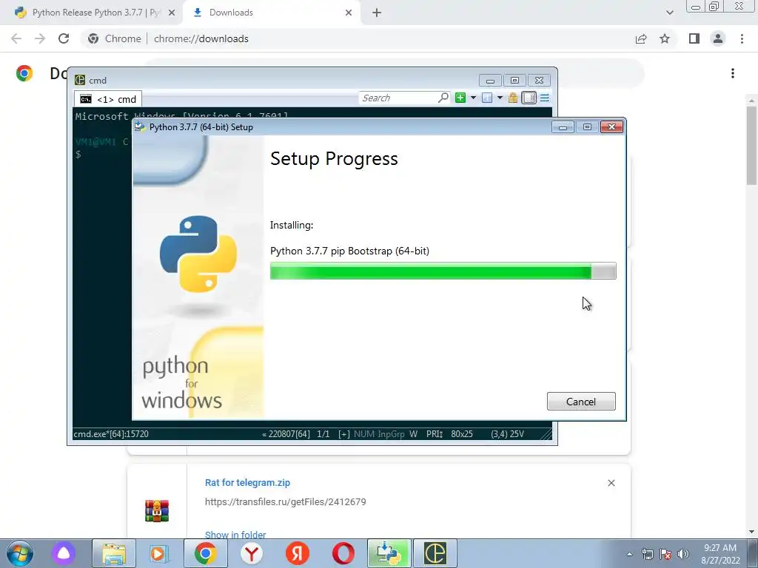Reload the downloads page
This screenshot has width=758, height=568.
coord(64,38)
